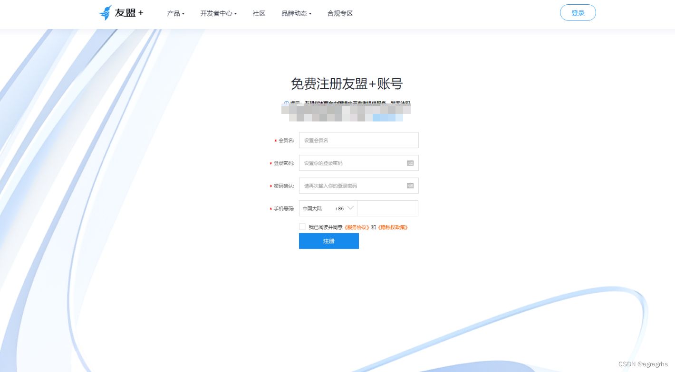Click the phone number input next to +86
This screenshot has height=372, width=675.
[x=387, y=208]
